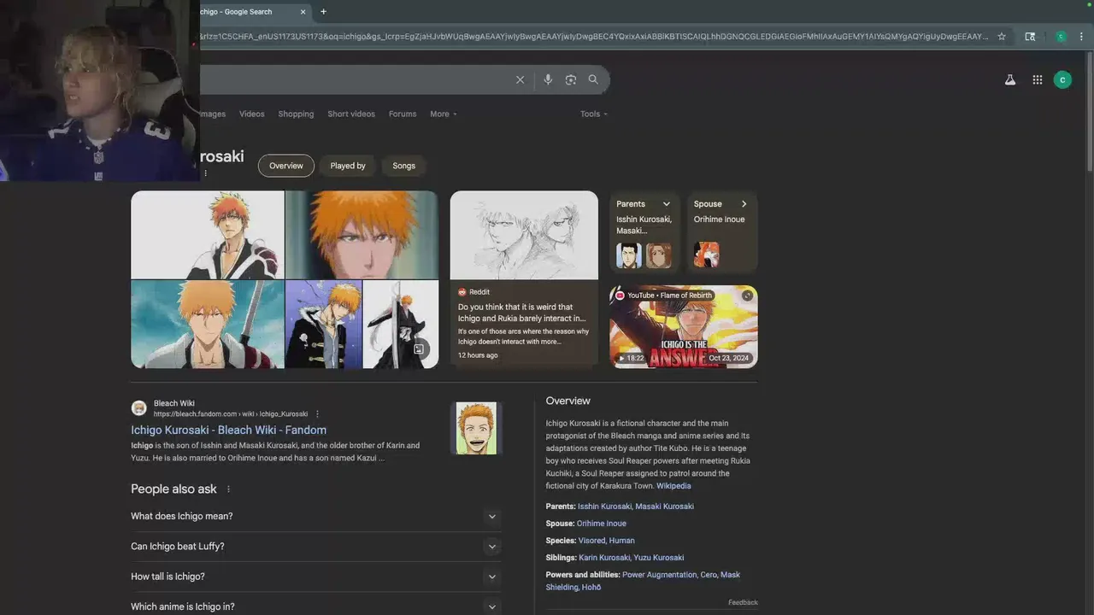The height and width of the screenshot is (615, 1094).
Task: View all images icon in gallery
Action: coord(419,348)
